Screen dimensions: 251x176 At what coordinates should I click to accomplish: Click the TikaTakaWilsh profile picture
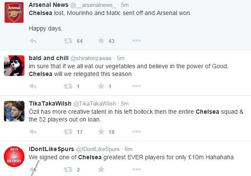(x=14, y=111)
